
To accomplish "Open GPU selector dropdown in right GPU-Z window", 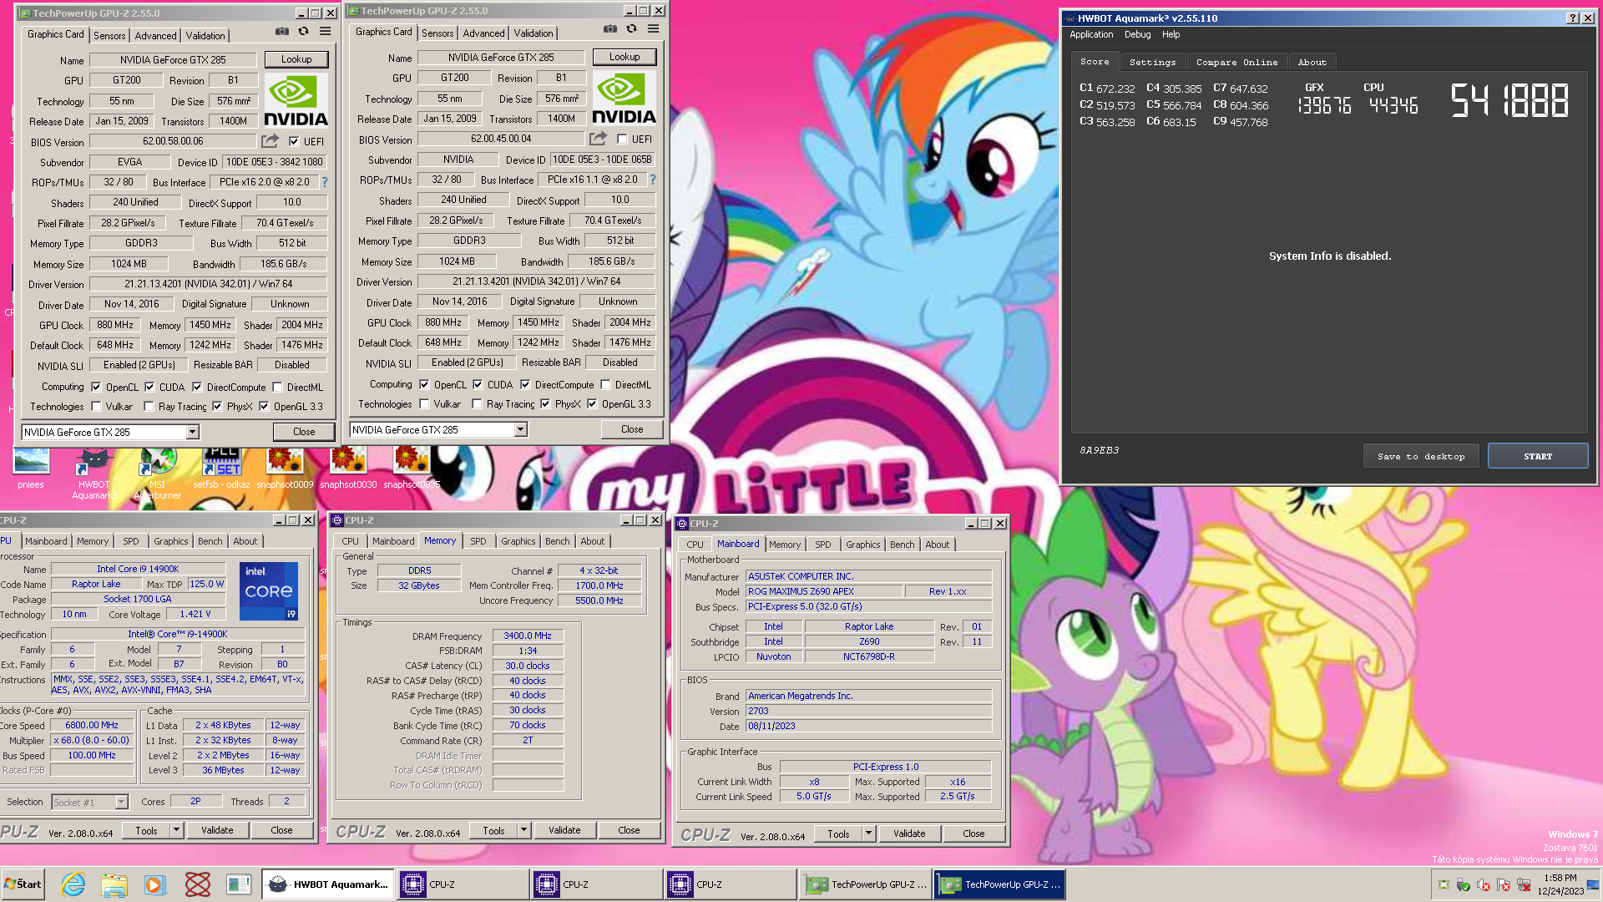I will pyautogui.click(x=521, y=429).
